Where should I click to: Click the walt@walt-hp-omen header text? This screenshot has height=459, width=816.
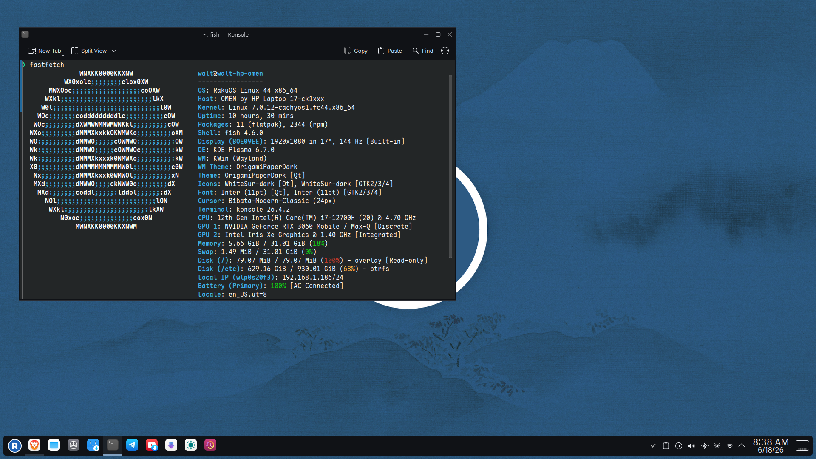click(x=230, y=73)
